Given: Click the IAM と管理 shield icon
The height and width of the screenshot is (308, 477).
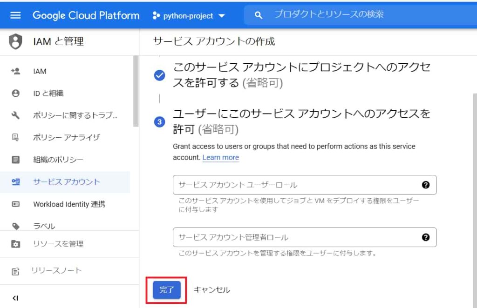Looking at the screenshot, I should tap(15, 41).
